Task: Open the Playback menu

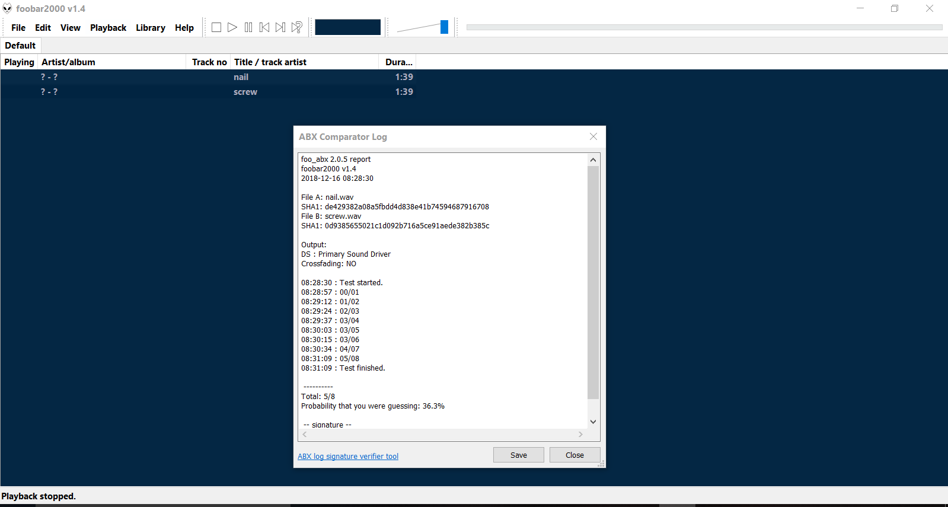Action: coord(108,28)
